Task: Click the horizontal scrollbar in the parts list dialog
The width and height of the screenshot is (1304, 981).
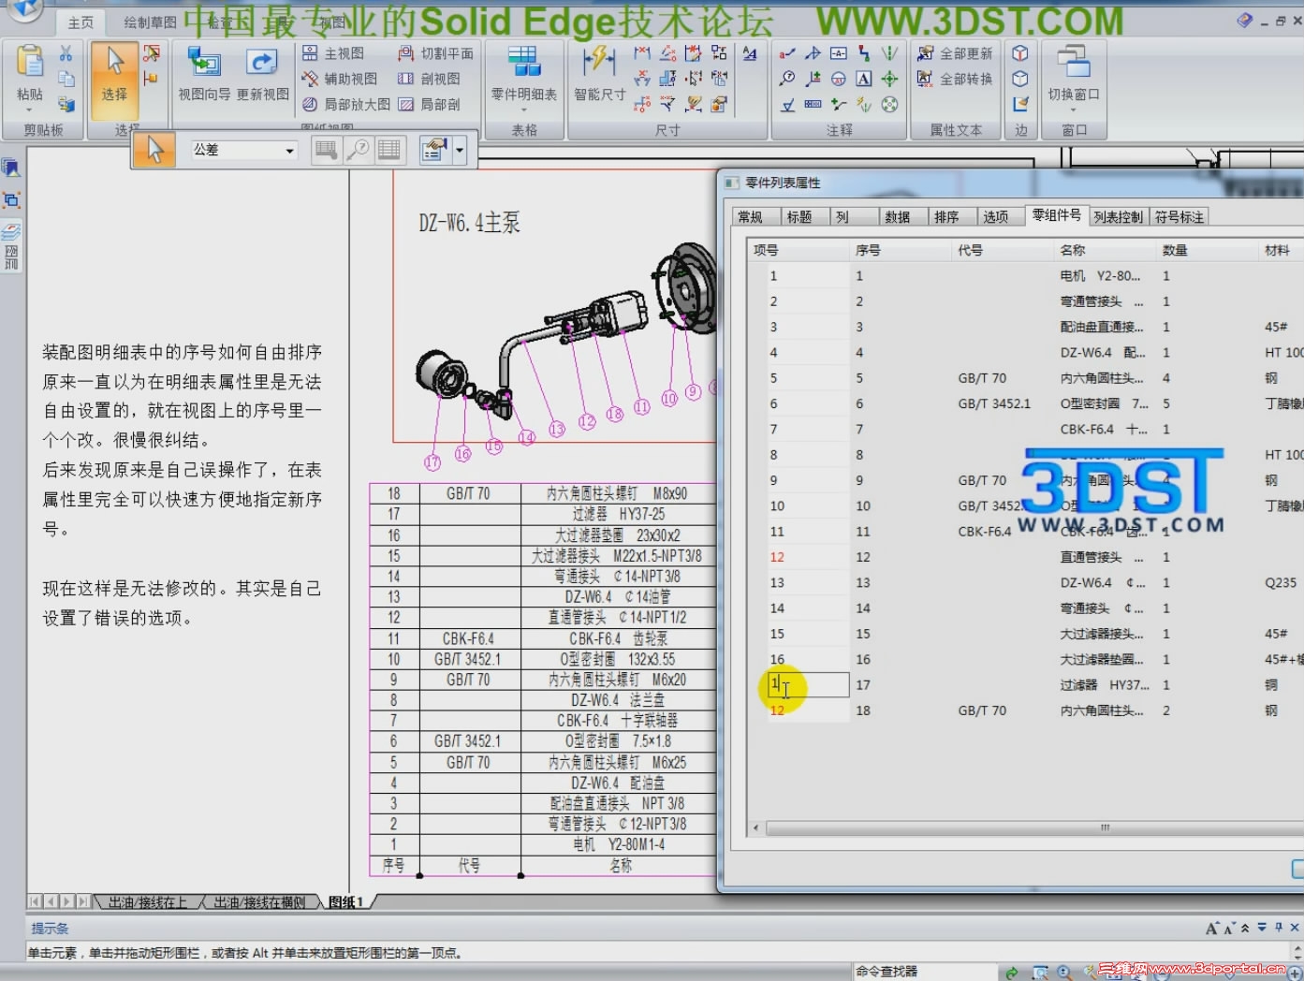Action: click(1034, 828)
